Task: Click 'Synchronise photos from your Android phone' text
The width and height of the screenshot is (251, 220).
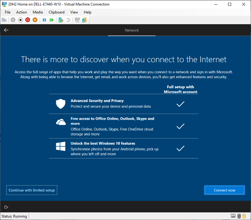Action: (115, 151)
